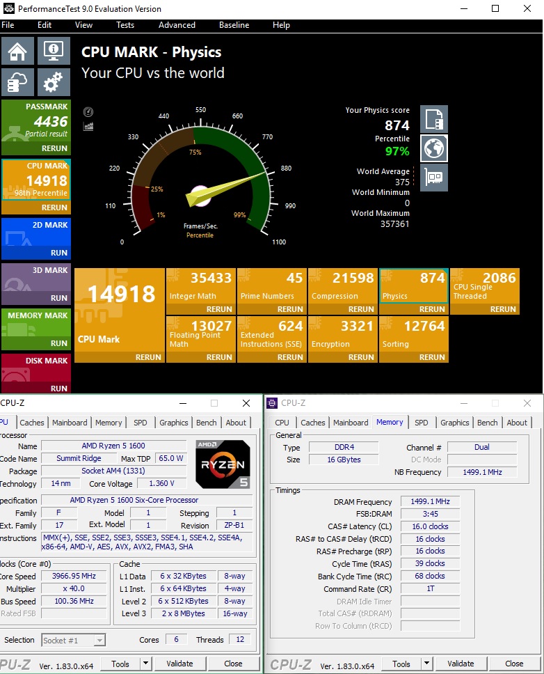Run the 2D Mark test

(59, 253)
